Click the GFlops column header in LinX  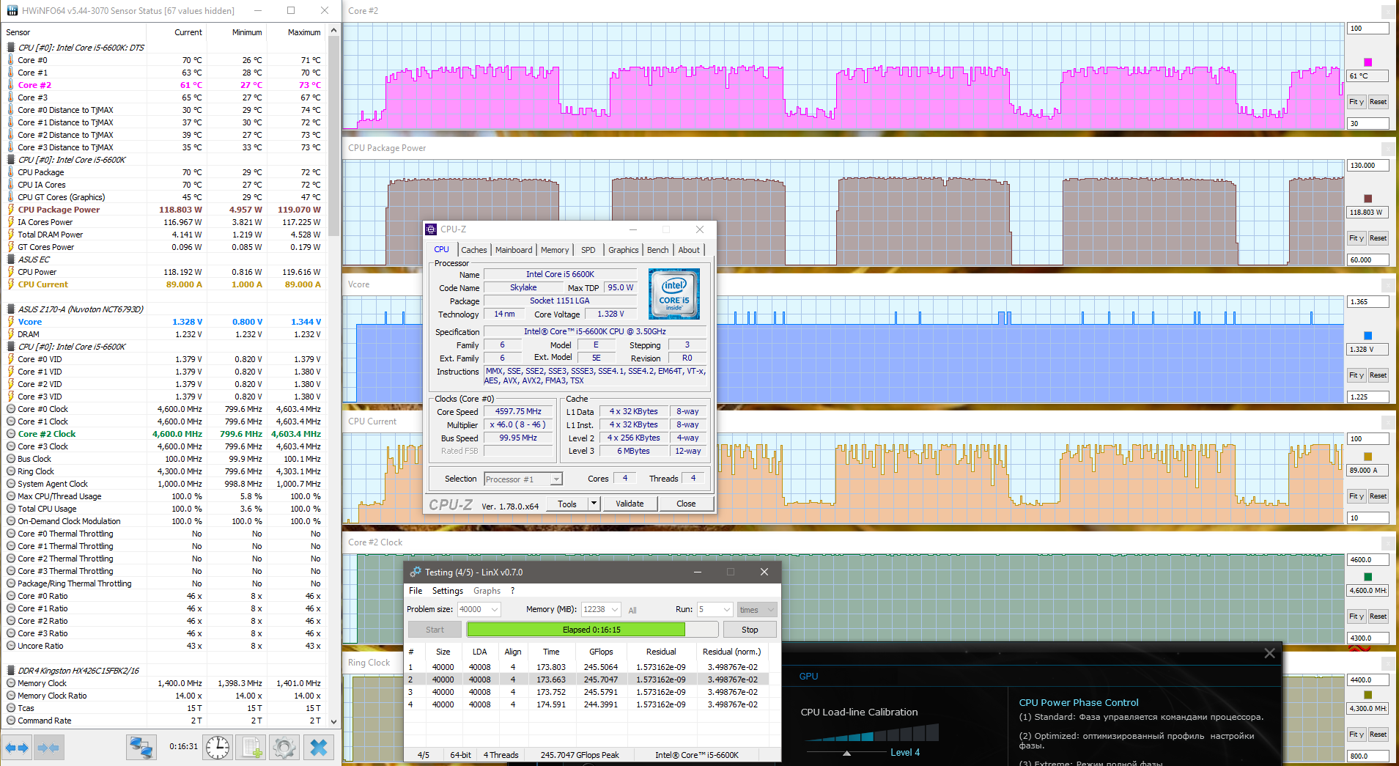coord(601,652)
